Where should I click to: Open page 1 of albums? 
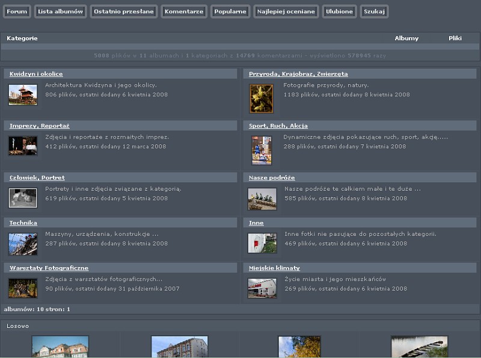(69, 310)
